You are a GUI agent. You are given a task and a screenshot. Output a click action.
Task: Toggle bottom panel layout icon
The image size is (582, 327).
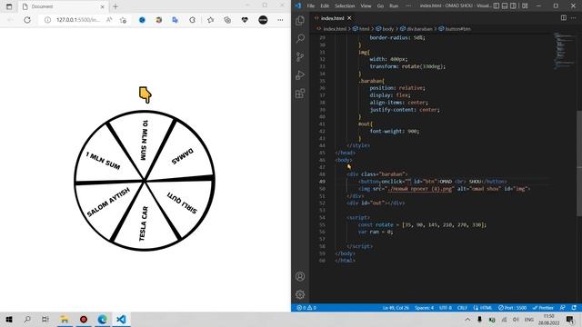click(x=505, y=6)
